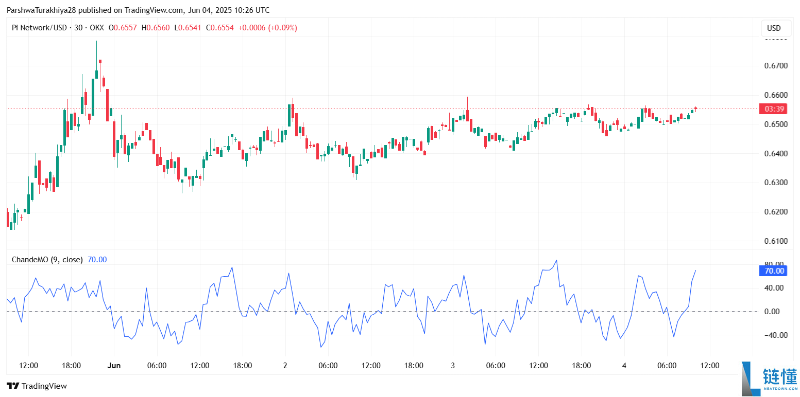Click the blue 70.00 axis value tag
The image size is (800, 397).
[774, 271]
